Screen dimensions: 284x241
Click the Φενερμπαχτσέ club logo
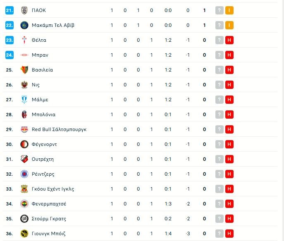tap(24, 204)
